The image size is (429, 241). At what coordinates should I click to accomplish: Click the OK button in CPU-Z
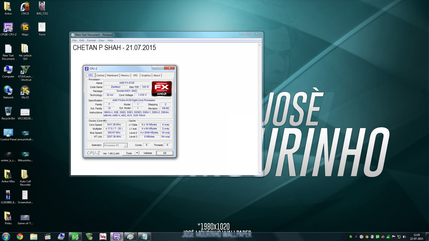pyautogui.click(x=165, y=153)
